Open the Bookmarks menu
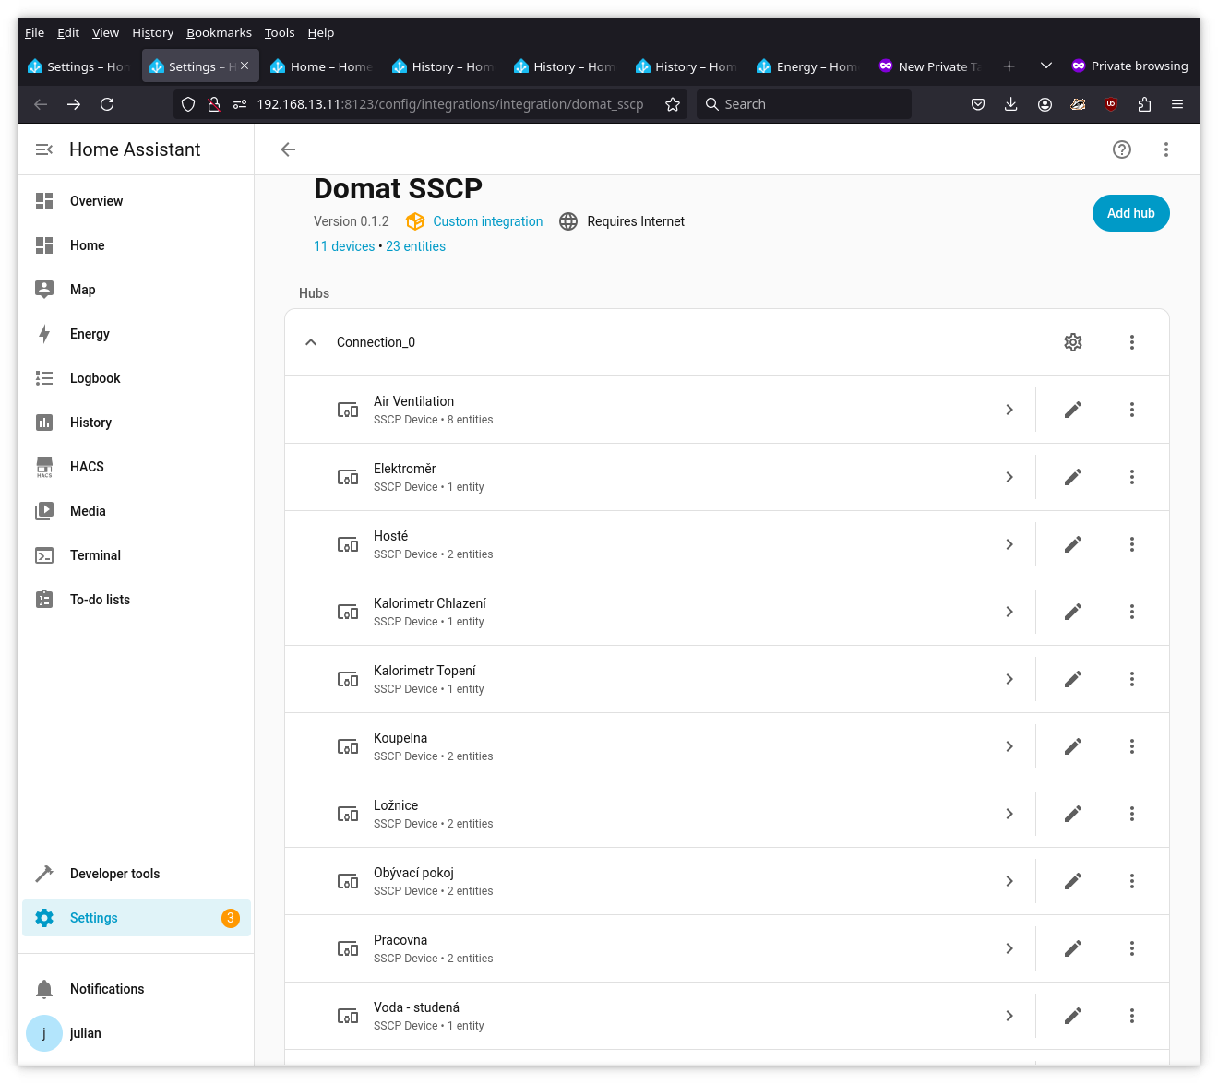 [219, 32]
